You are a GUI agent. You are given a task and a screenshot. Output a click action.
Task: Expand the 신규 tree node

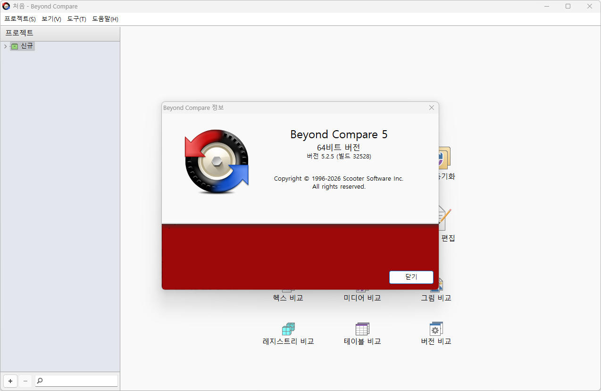[x=5, y=46]
